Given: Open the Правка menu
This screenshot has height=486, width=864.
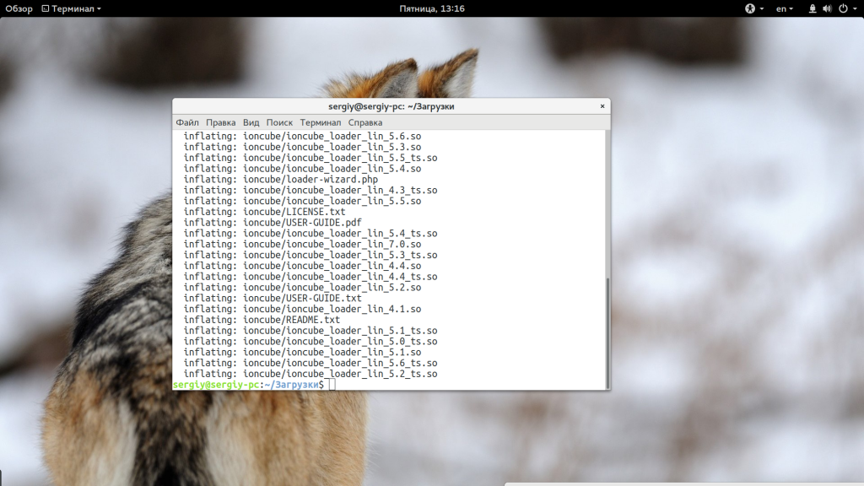Looking at the screenshot, I should pyautogui.click(x=220, y=122).
